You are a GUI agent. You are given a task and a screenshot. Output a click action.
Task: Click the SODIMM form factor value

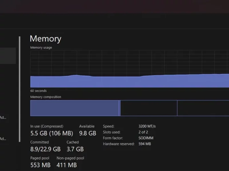pos(146,138)
